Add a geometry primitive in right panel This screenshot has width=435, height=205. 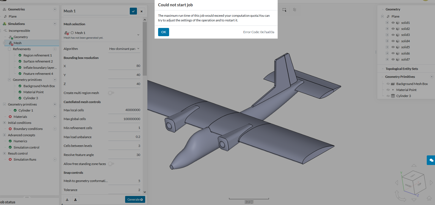click(432, 77)
